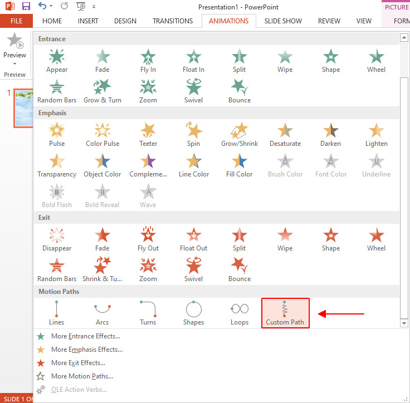Start slide show from beginning icon
This screenshot has width=410, height=403.
pos(81,6)
